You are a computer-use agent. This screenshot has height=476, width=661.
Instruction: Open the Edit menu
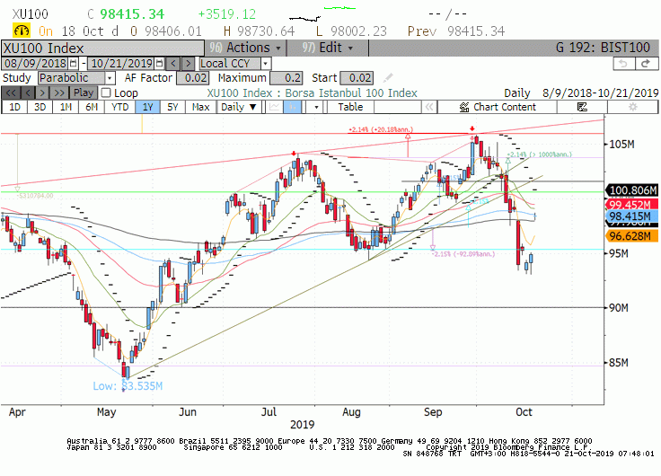coord(328,48)
